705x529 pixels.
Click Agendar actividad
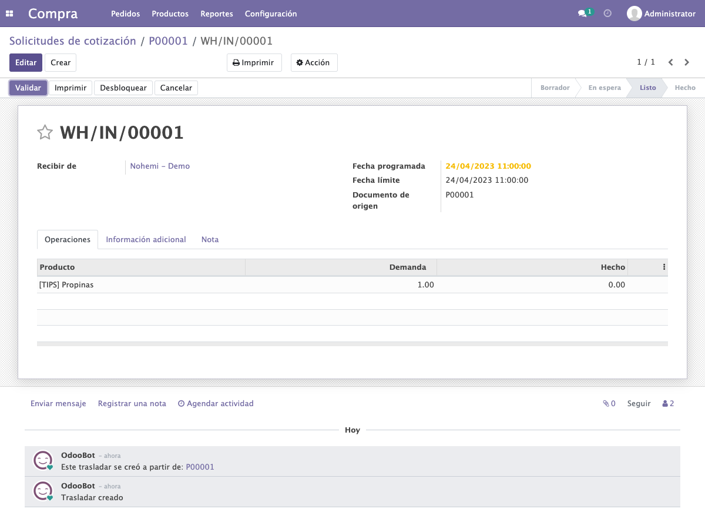click(216, 404)
